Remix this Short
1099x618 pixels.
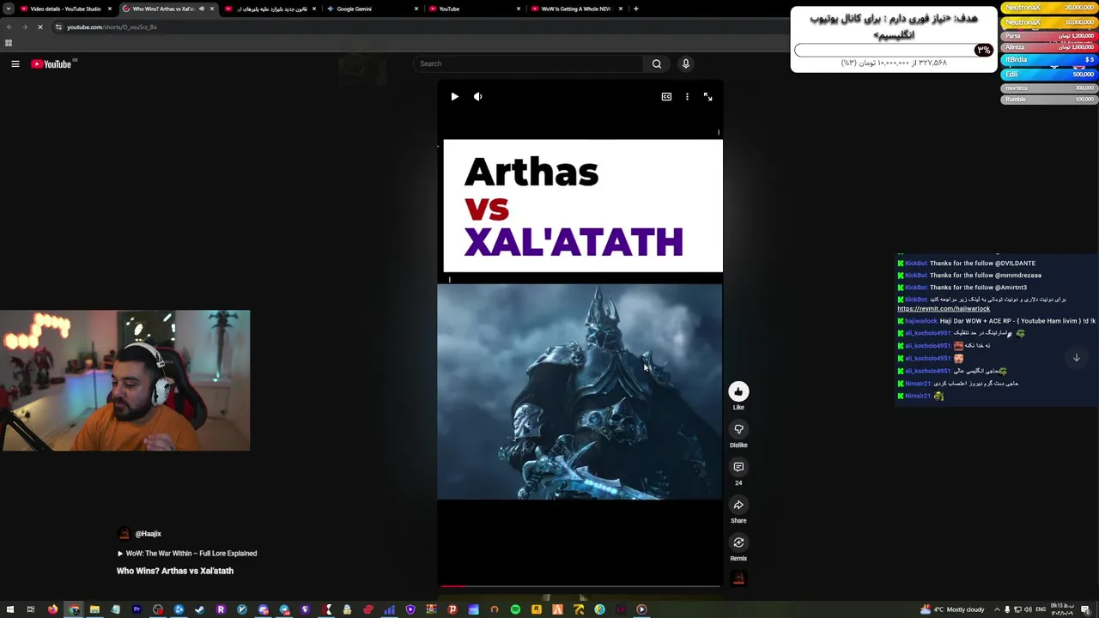[738, 542]
